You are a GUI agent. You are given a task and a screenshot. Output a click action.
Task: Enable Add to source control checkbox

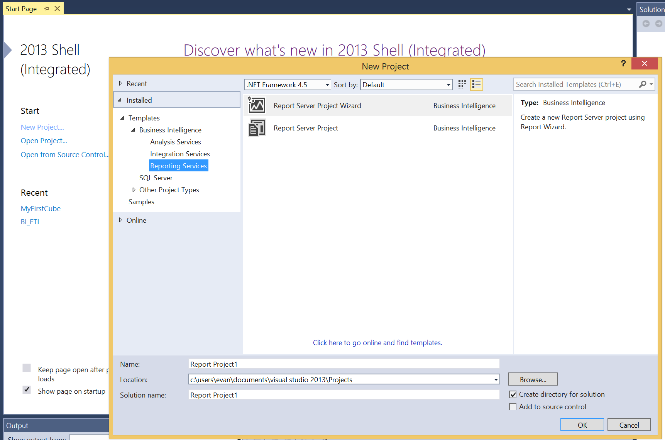coord(513,407)
